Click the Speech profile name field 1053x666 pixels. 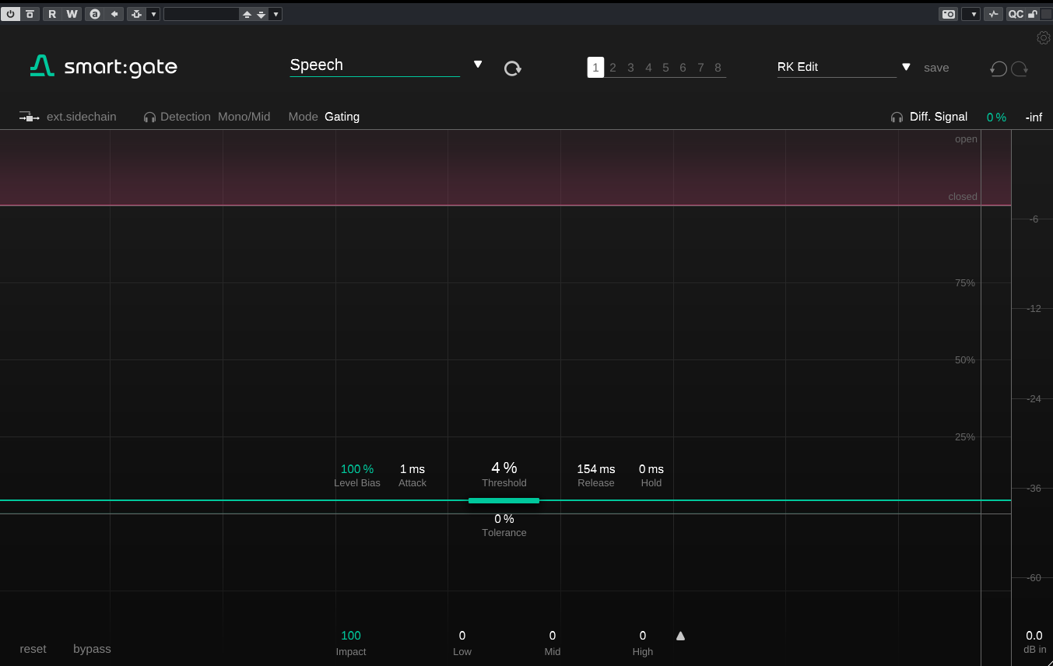374,65
